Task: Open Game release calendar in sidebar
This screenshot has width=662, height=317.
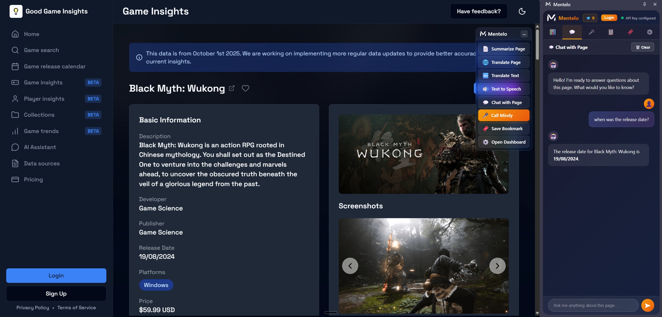Action: tap(55, 67)
